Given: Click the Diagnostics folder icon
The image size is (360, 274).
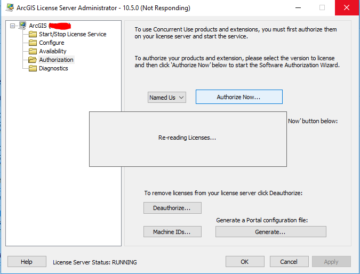Looking at the screenshot, I should (33, 68).
